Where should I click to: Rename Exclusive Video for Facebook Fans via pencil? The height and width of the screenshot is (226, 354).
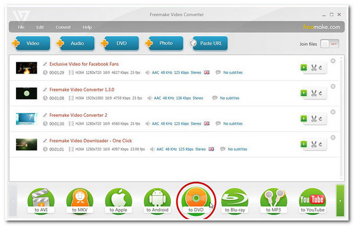point(45,64)
